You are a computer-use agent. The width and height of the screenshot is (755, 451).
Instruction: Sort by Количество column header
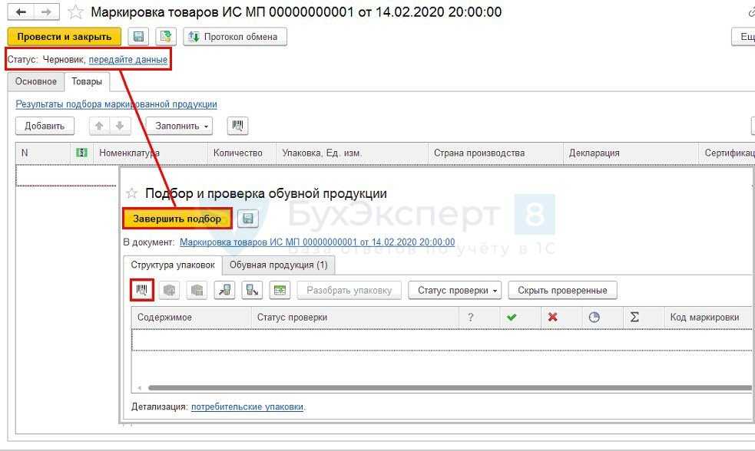[x=242, y=153]
